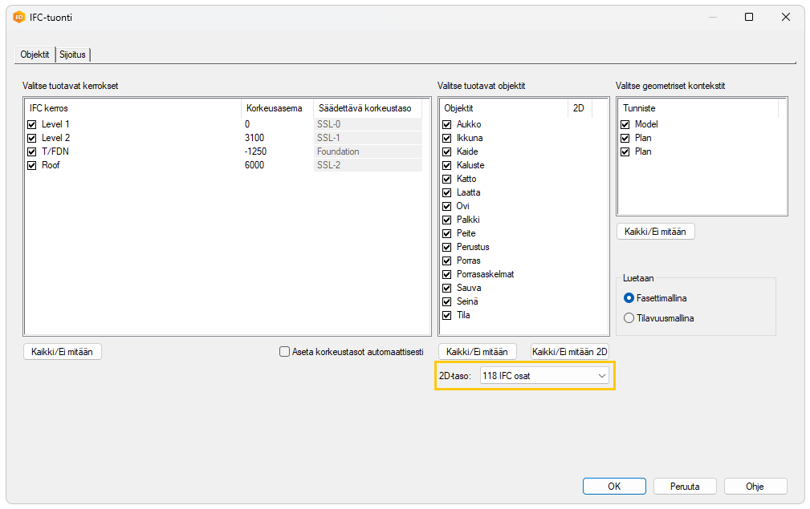Select the 6000 elevation value
This screenshot has width=810, height=509.
pyautogui.click(x=254, y=166)
